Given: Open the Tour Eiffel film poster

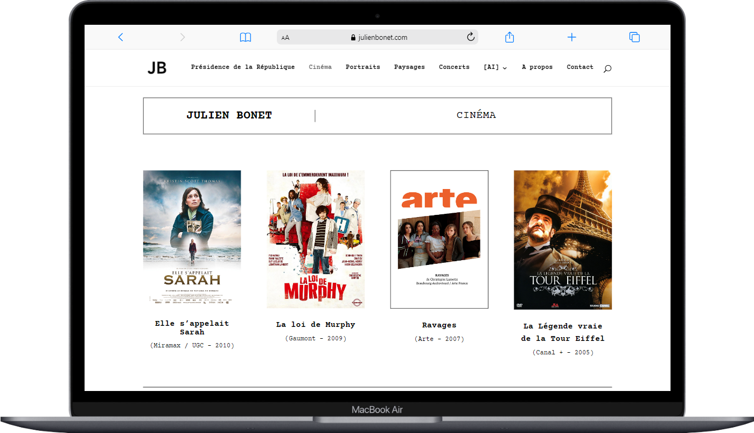Looking at the screenshot, I should (563, 240).
